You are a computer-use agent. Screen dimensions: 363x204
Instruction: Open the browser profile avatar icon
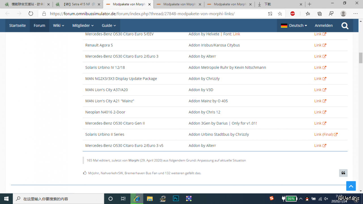(343, 14)
